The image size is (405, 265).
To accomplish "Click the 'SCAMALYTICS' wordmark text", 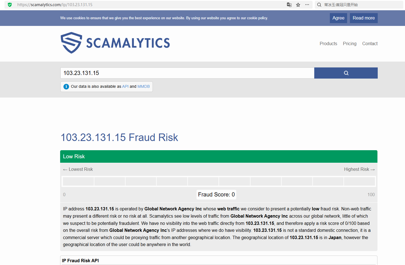I will [128, 43].
